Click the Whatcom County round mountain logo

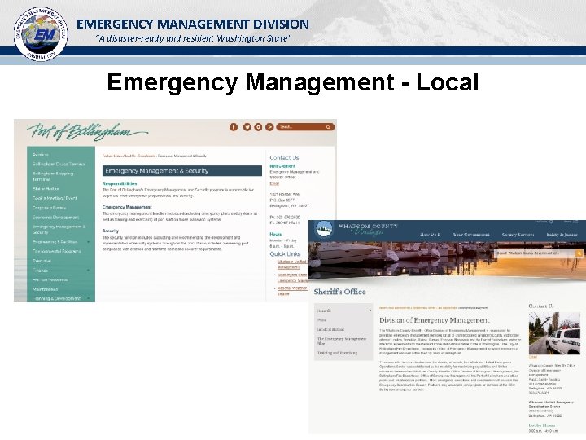tap(324, 229)
